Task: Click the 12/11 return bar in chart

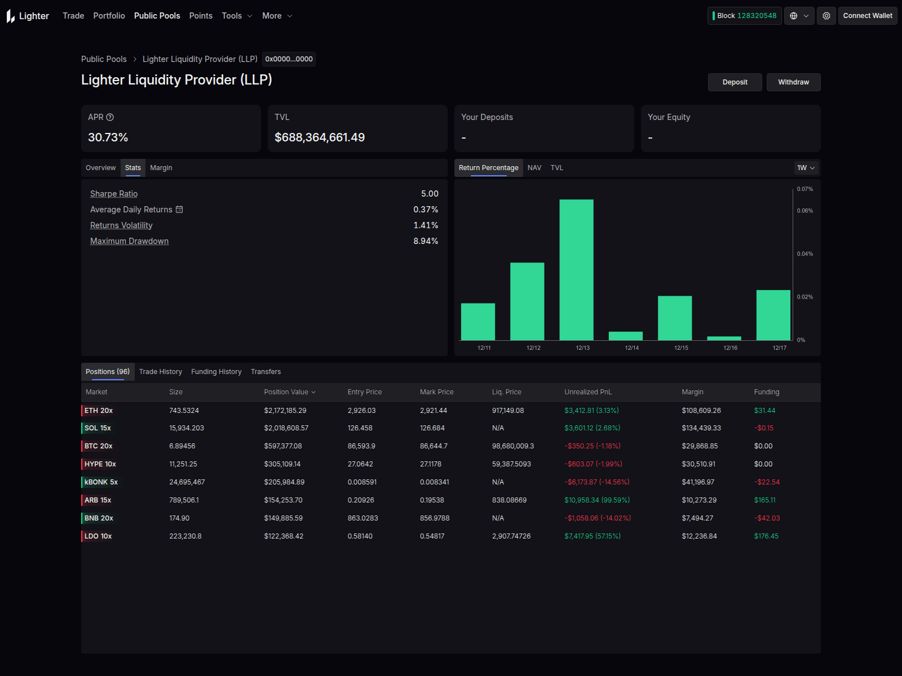Action: pos(478,322)
